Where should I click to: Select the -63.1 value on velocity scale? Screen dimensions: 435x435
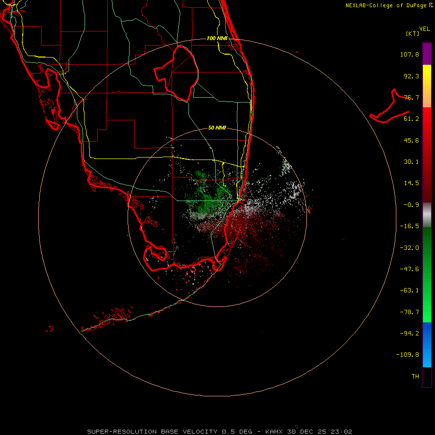point(409,290)
